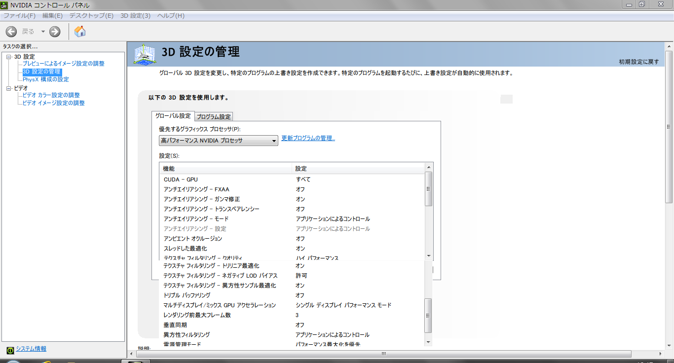Select the テクスチャ フィルタリング - ネガティブ LOD バイアス row
674x363 pixels.
[292, 276]
